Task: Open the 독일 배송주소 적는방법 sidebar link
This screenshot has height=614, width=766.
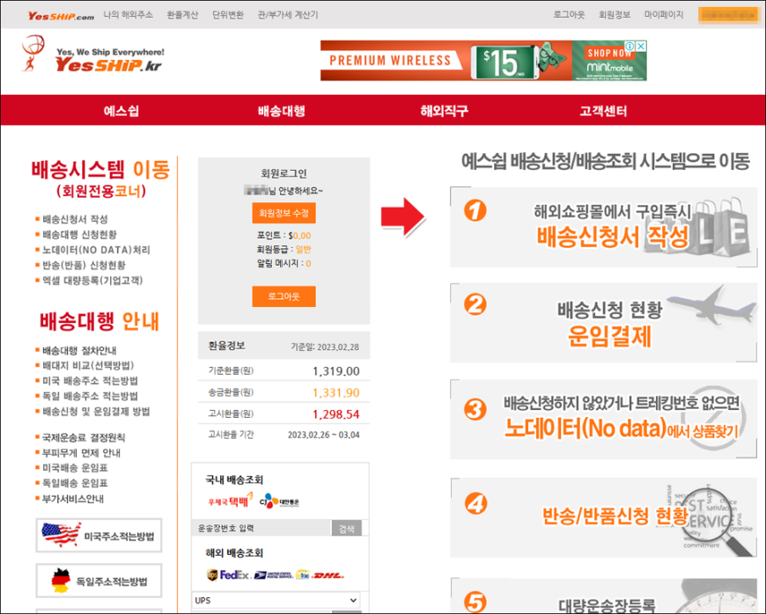Action: [90, 396]
